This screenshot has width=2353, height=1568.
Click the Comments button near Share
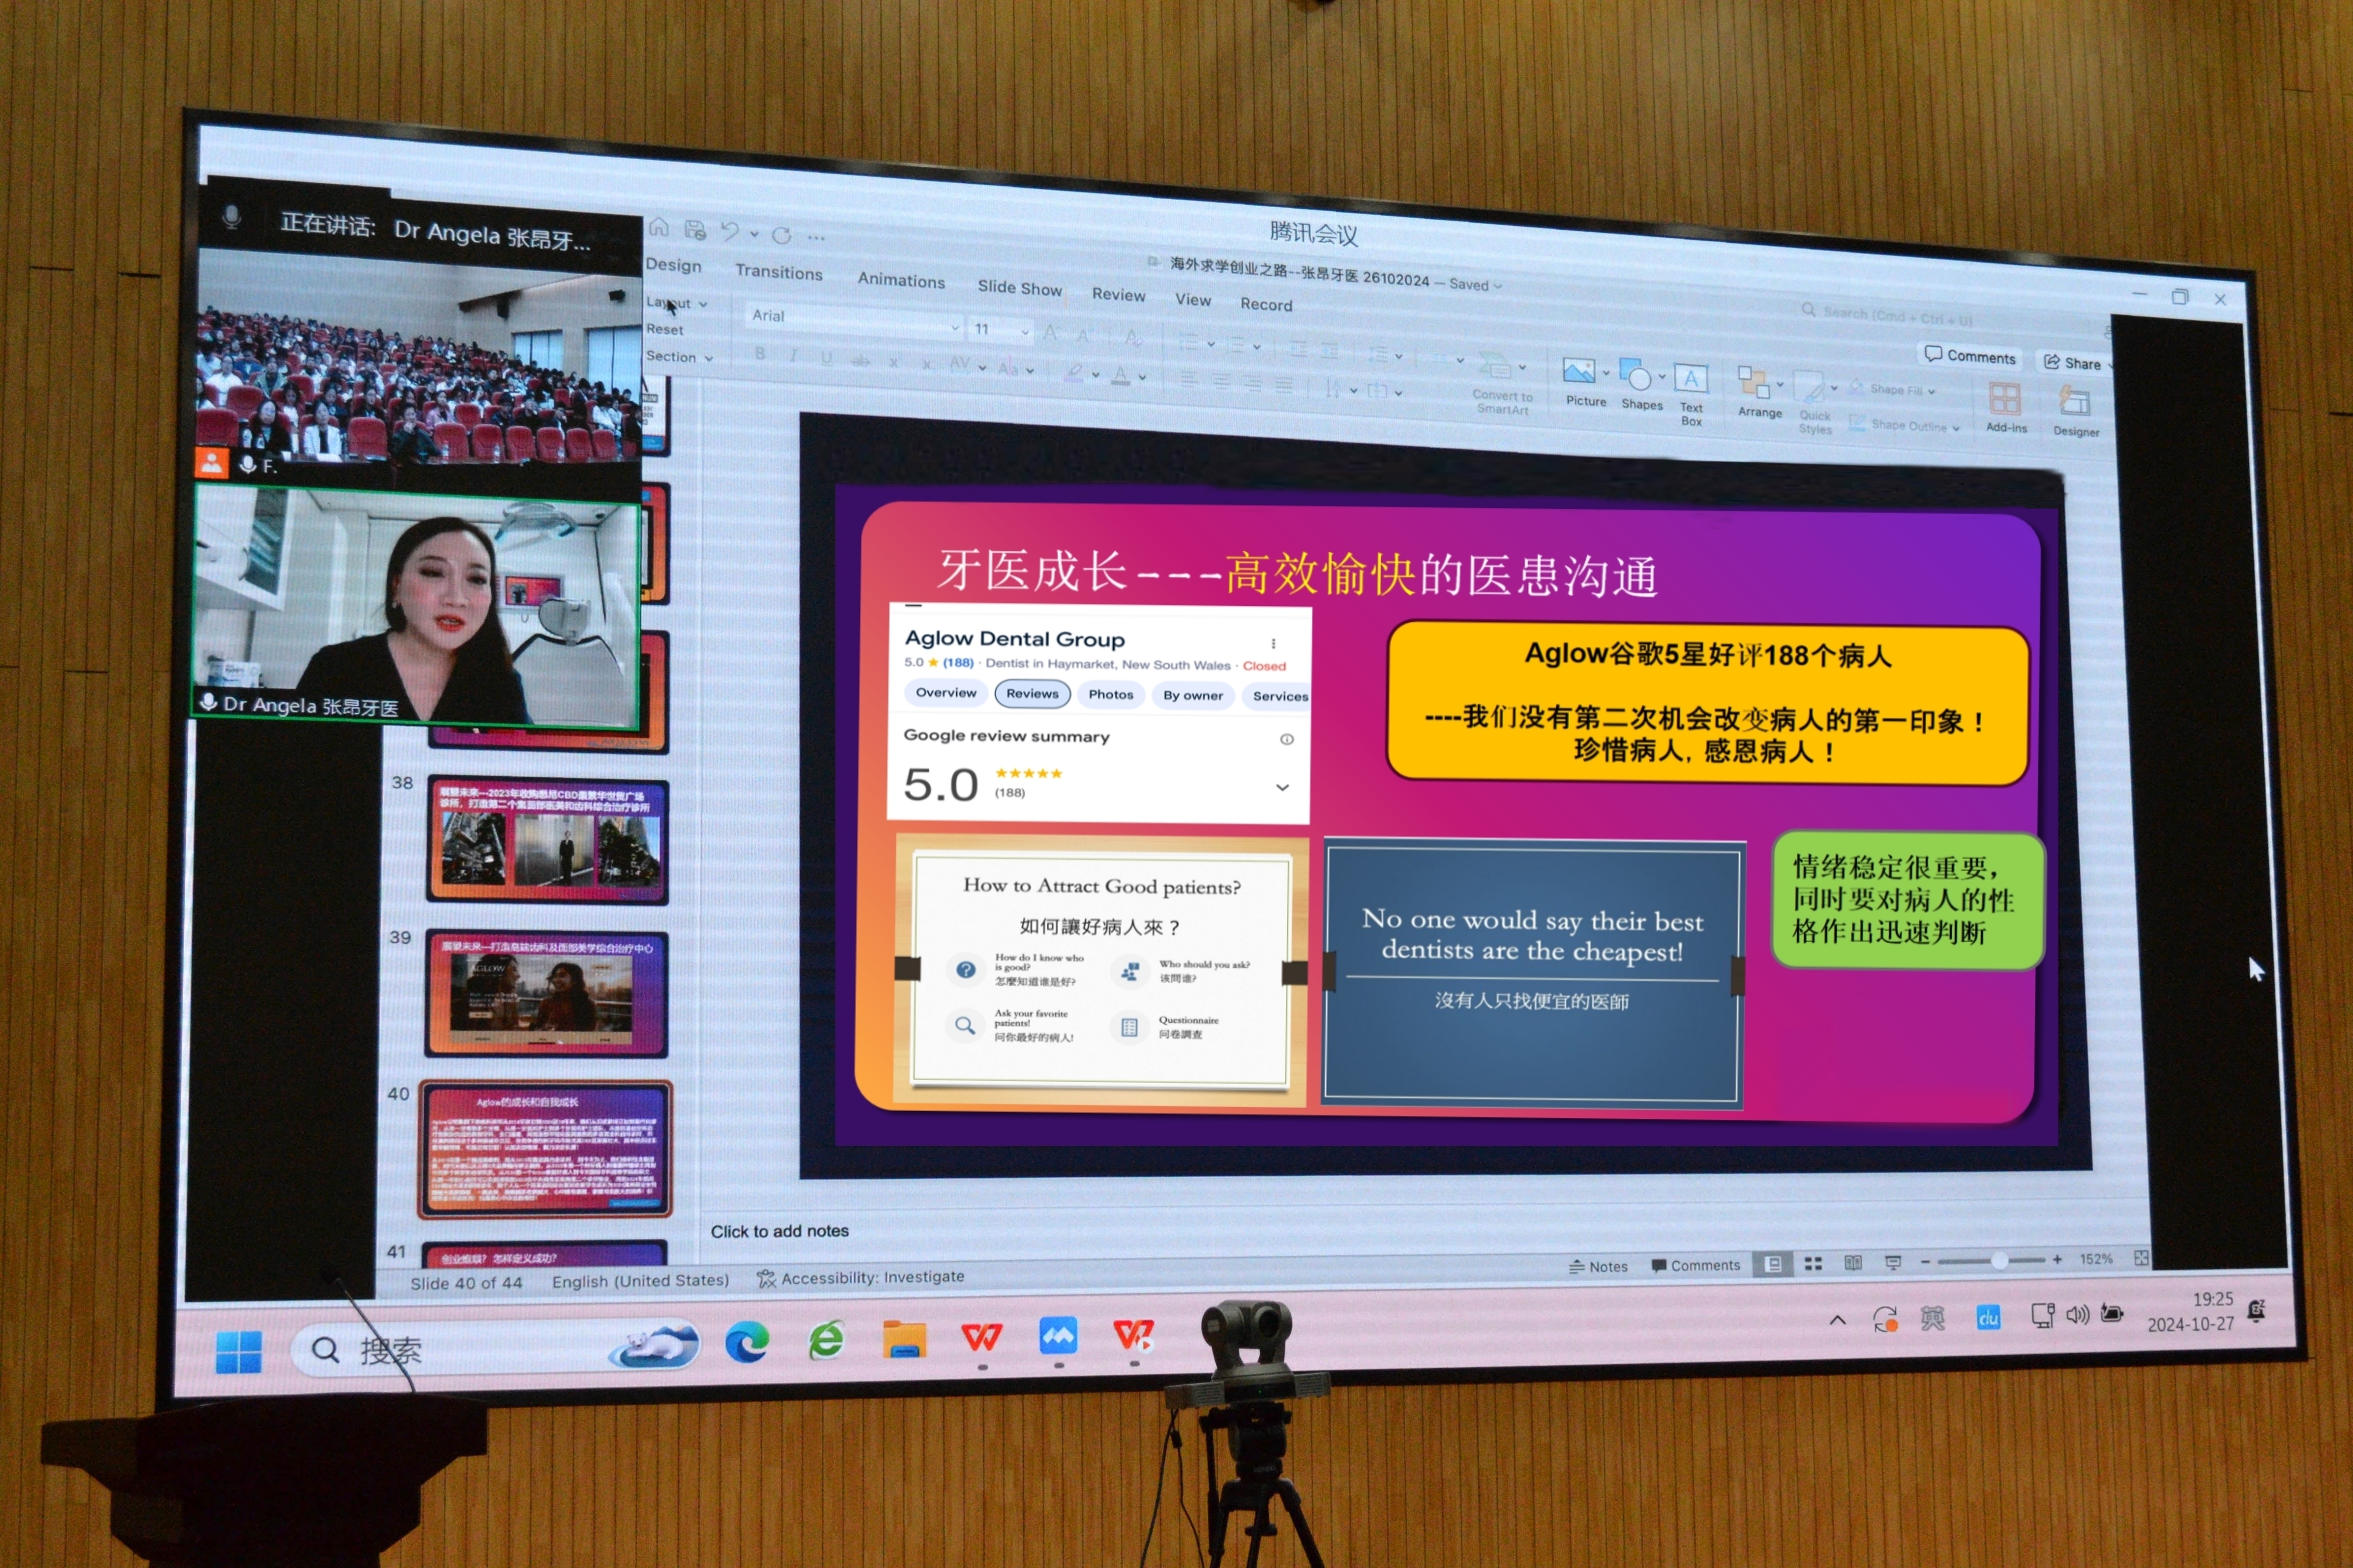1969,356
